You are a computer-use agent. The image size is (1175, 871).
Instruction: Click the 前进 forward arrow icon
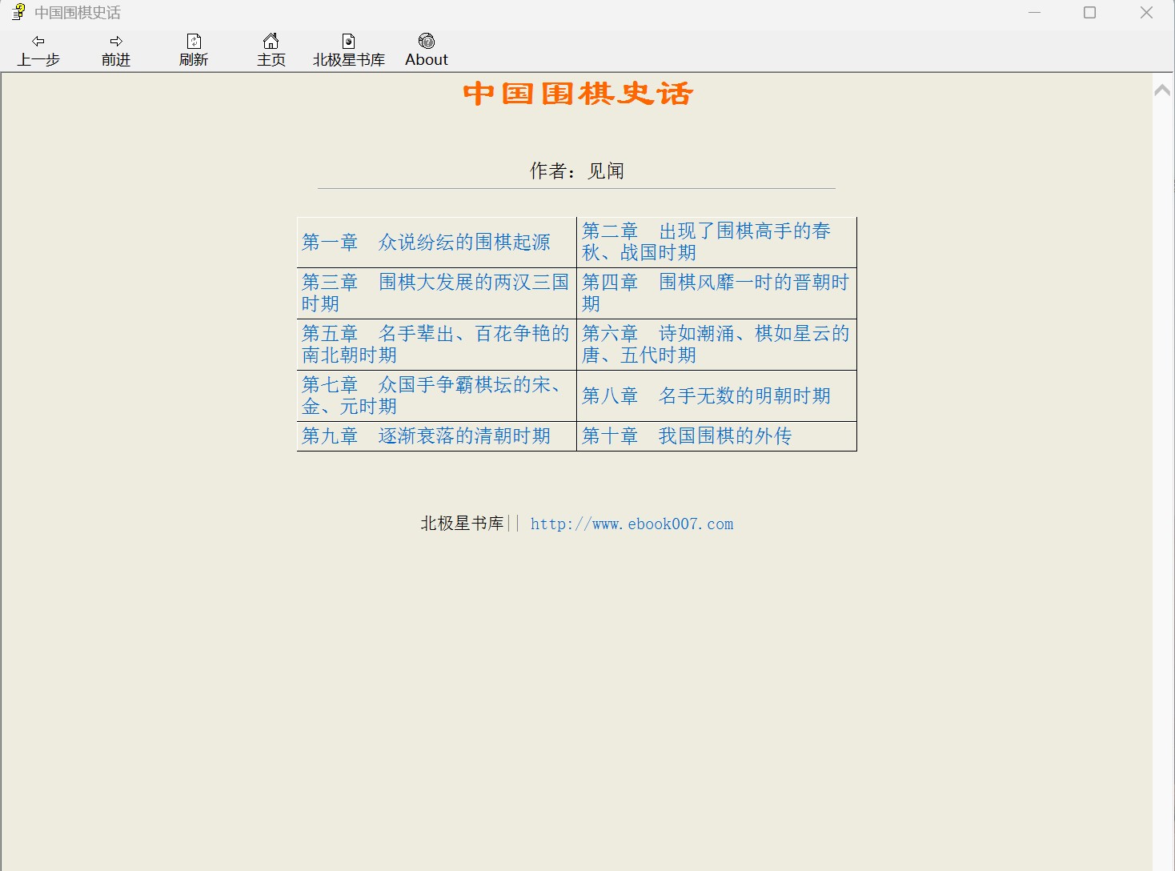click(x=116, y=41)
